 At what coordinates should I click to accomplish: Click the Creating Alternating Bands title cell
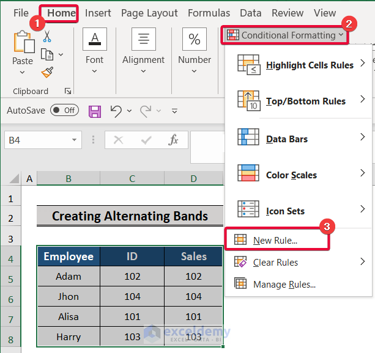[130, 216]
